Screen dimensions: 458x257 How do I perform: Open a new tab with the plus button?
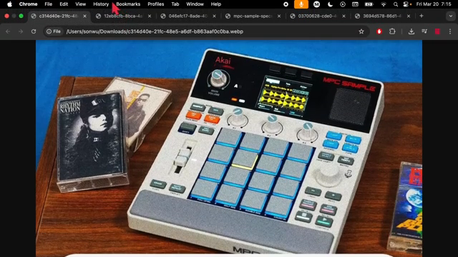[x=422, y=16]
